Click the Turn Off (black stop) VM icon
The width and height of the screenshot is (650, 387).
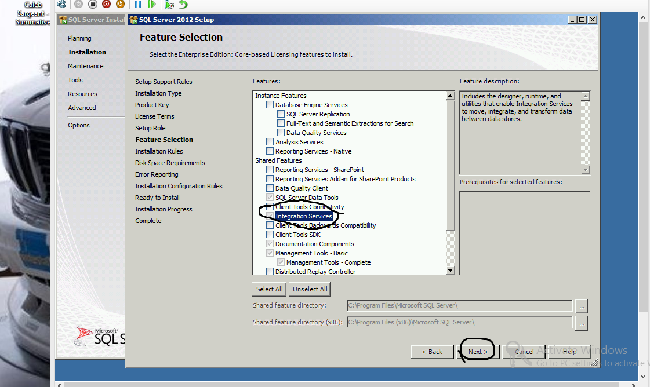click(92, 4)
